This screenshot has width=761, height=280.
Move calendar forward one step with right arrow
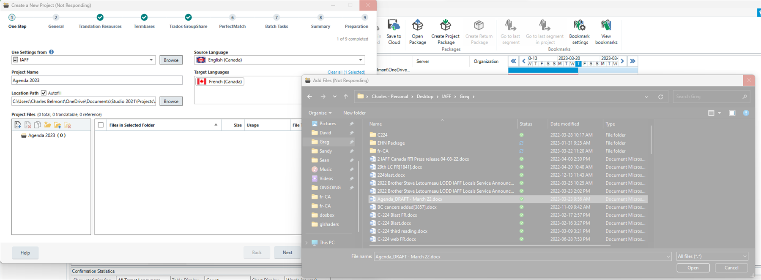(x=622, y=61)
